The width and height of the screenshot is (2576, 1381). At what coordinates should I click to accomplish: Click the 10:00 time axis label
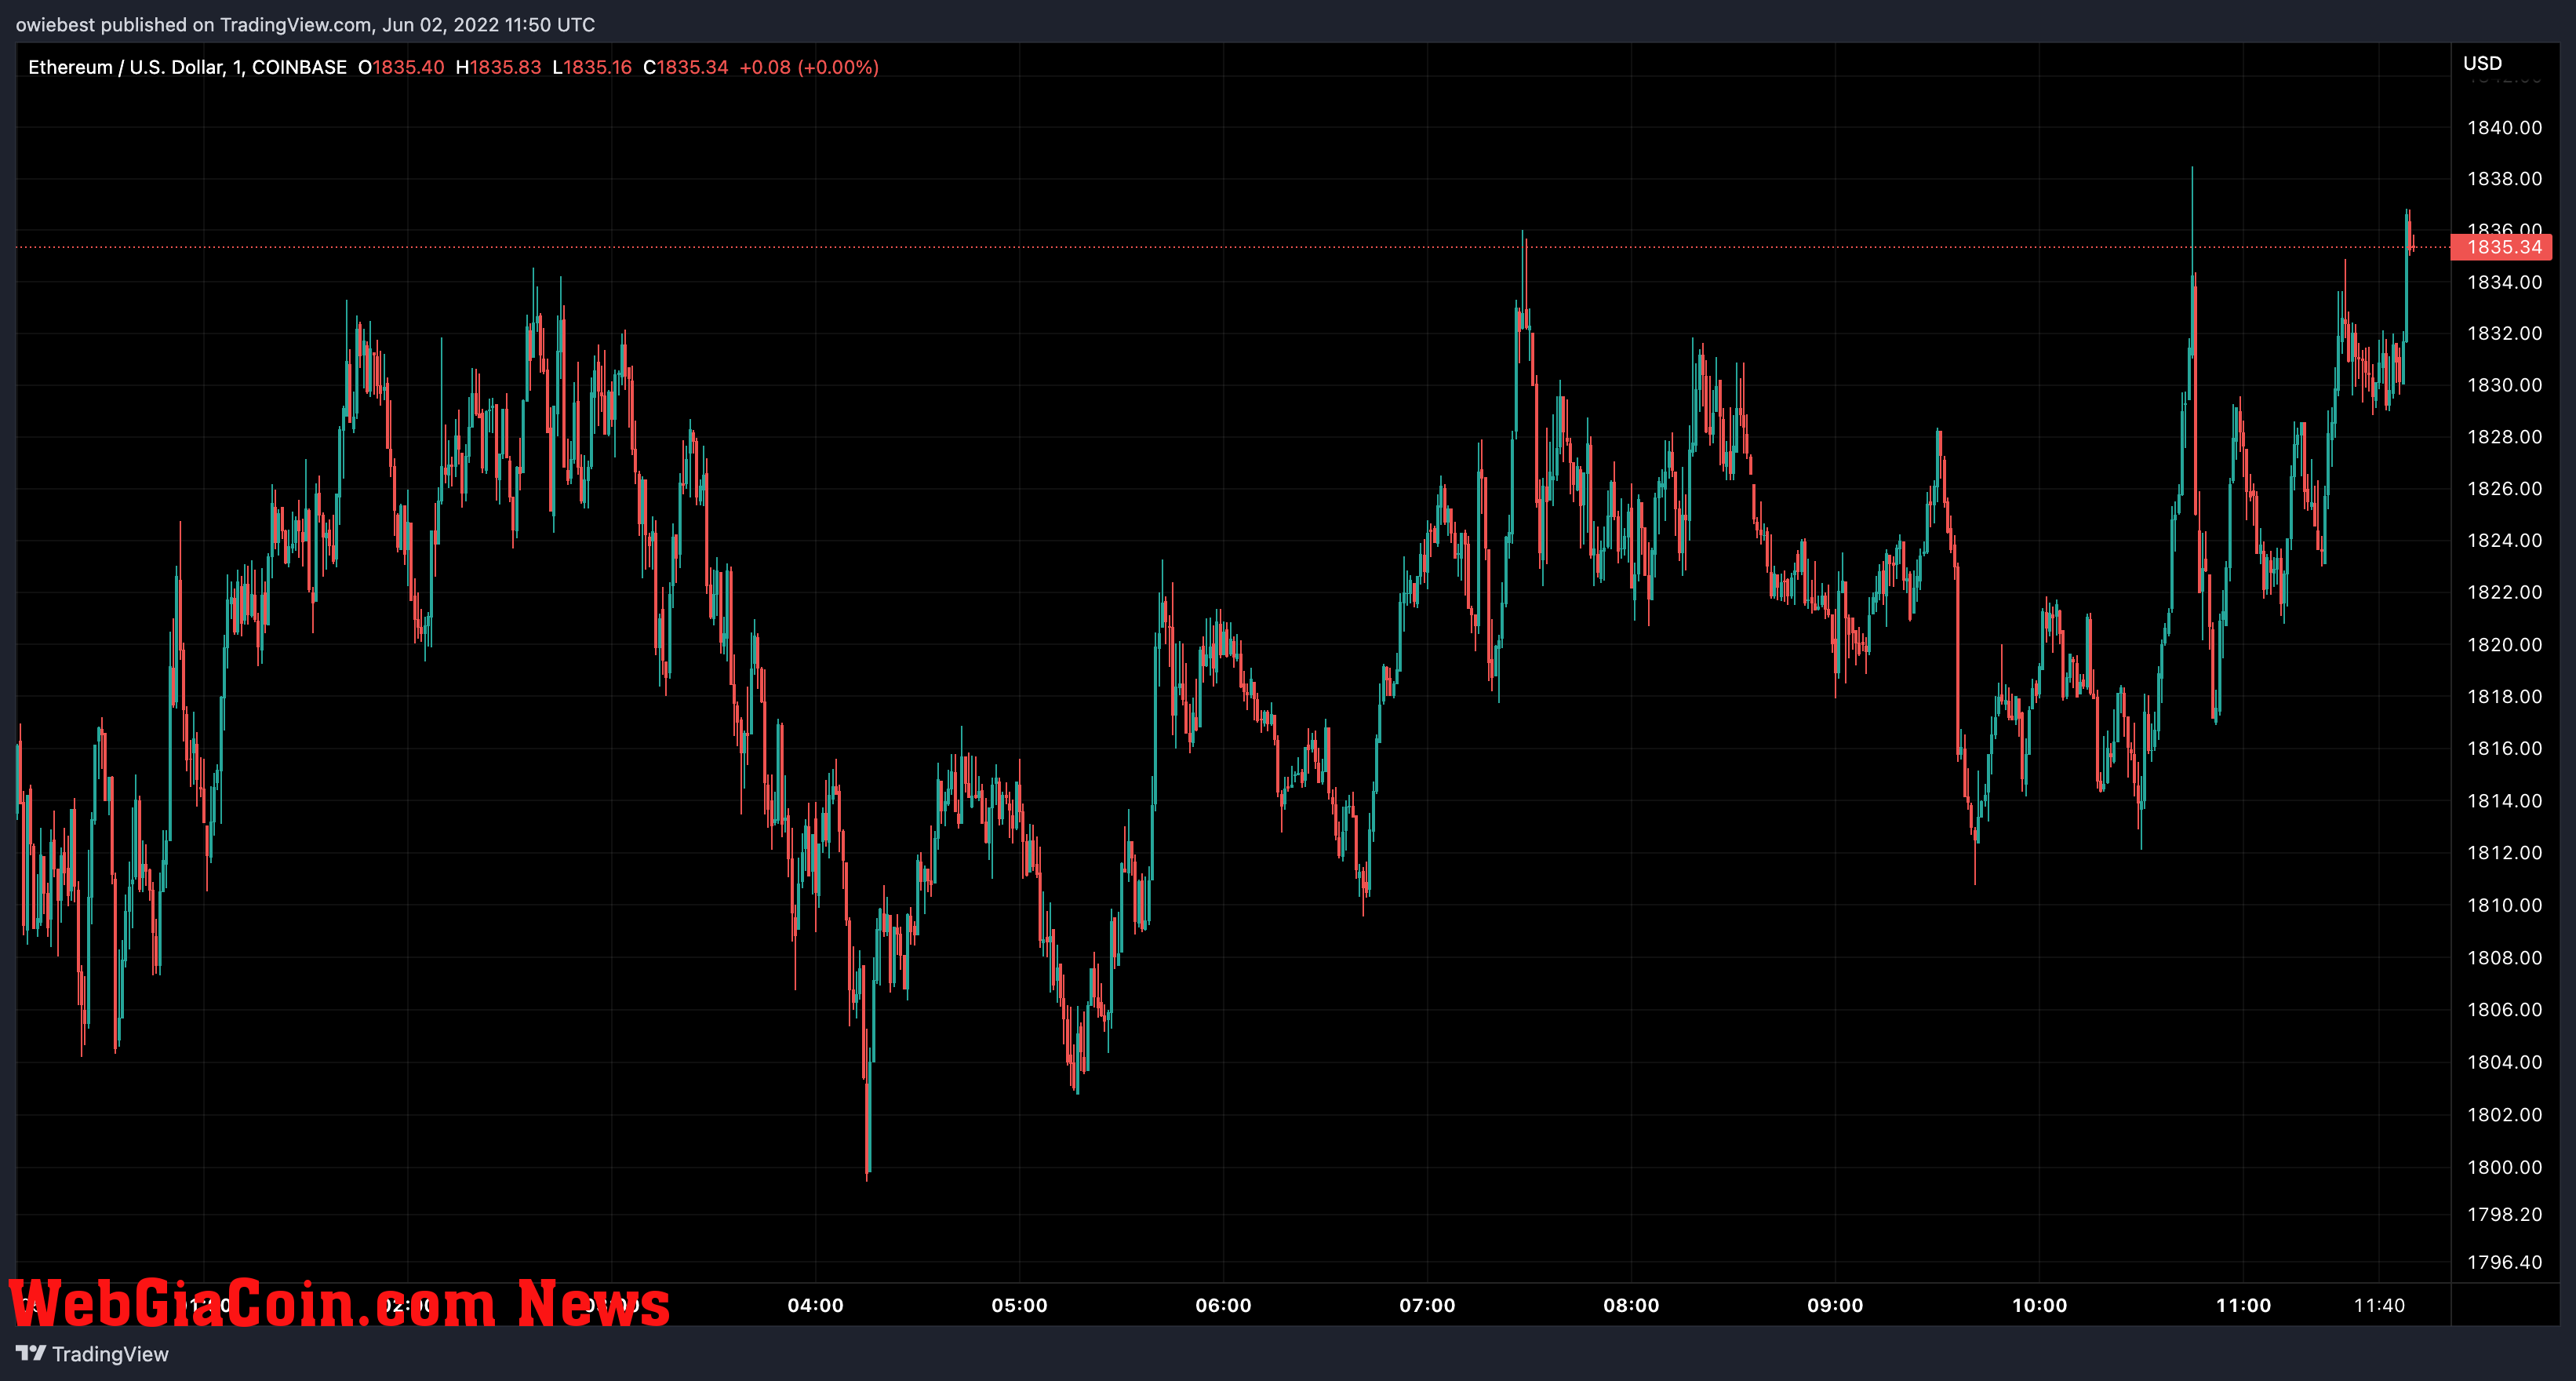pos(2039,1305)
